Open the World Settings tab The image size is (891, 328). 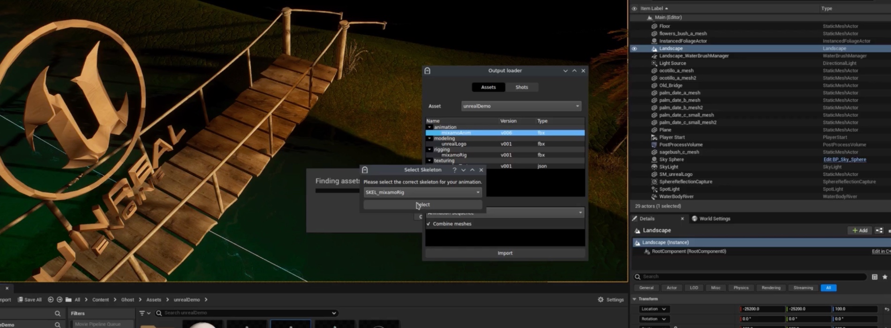click(x=714, y=219)
